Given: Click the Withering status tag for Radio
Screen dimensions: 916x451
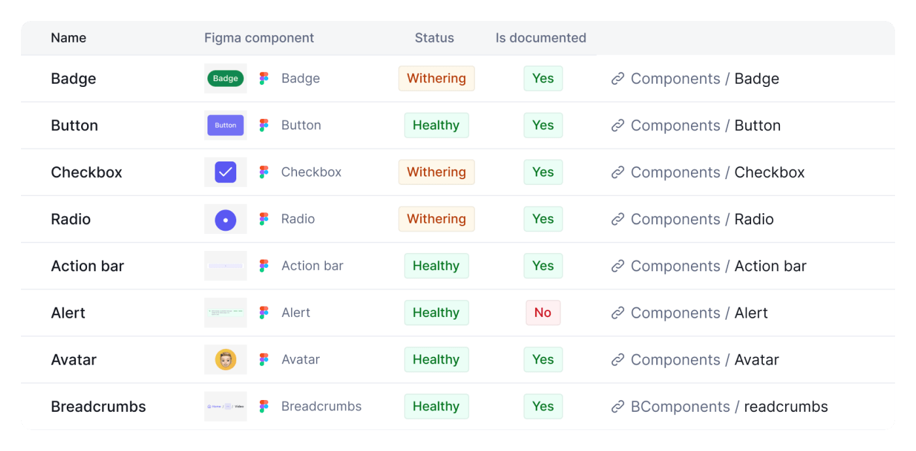Looking at the screenshot, I should pos(436,219).
